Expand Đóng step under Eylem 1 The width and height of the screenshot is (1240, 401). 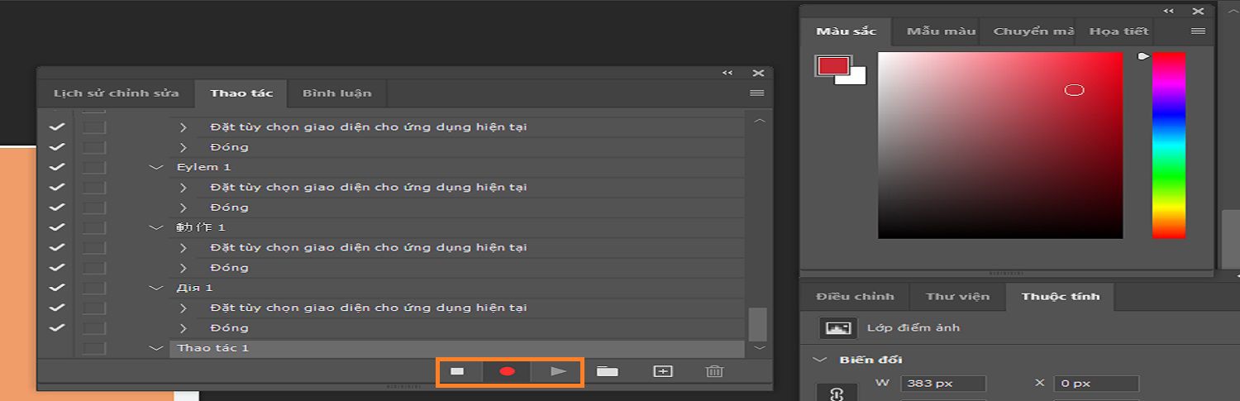pos(184,208)
